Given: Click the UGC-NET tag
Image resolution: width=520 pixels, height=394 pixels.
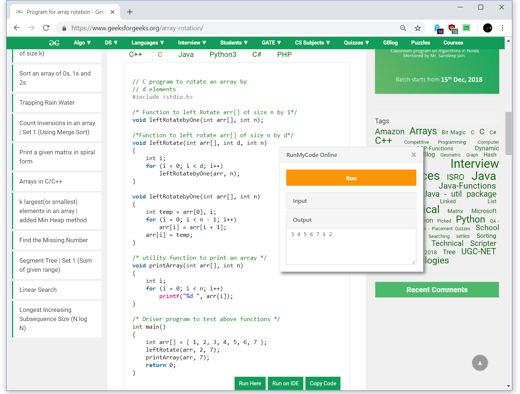Looking at the screenshot, I should point(478,251).
